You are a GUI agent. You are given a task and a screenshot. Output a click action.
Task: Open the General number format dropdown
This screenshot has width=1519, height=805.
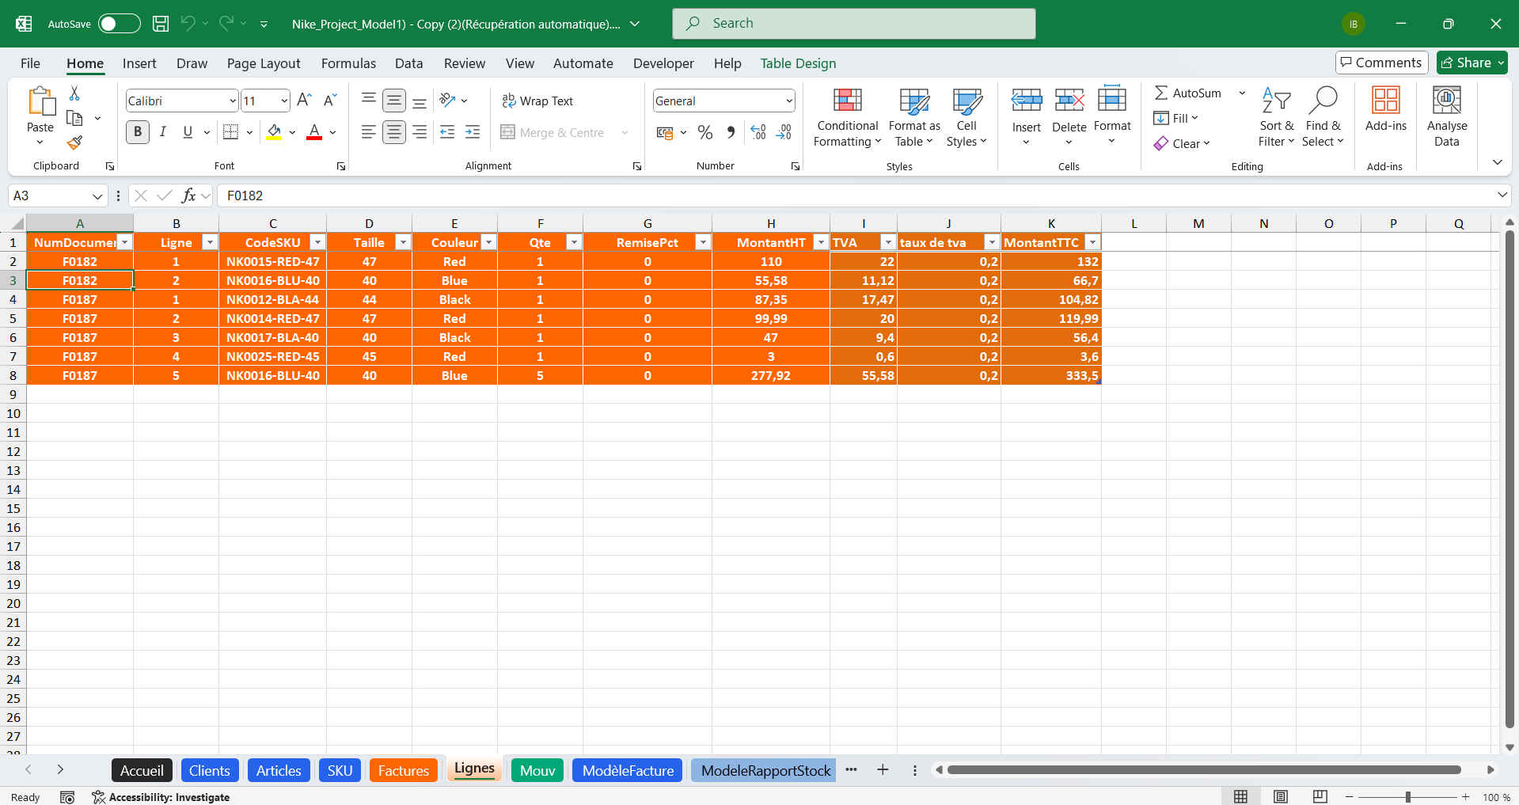[x=789, y=101]
